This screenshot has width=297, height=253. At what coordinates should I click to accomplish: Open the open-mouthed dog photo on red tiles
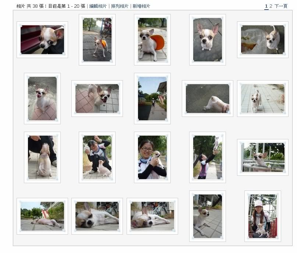tap(97, 99)
